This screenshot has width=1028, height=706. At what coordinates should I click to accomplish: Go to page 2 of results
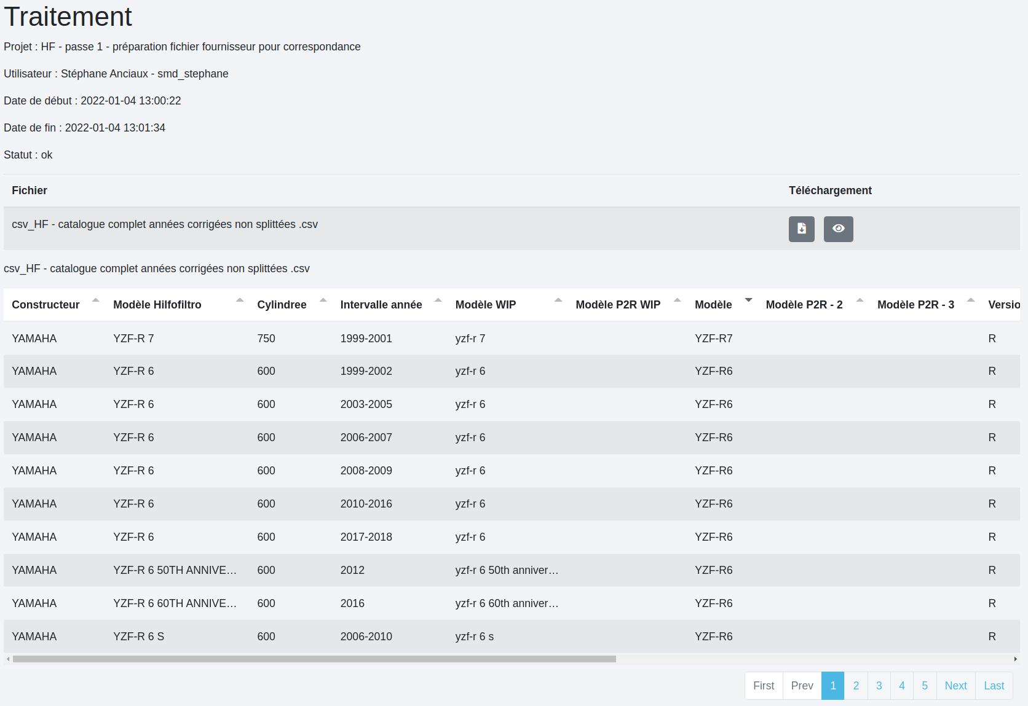[855, 686]
